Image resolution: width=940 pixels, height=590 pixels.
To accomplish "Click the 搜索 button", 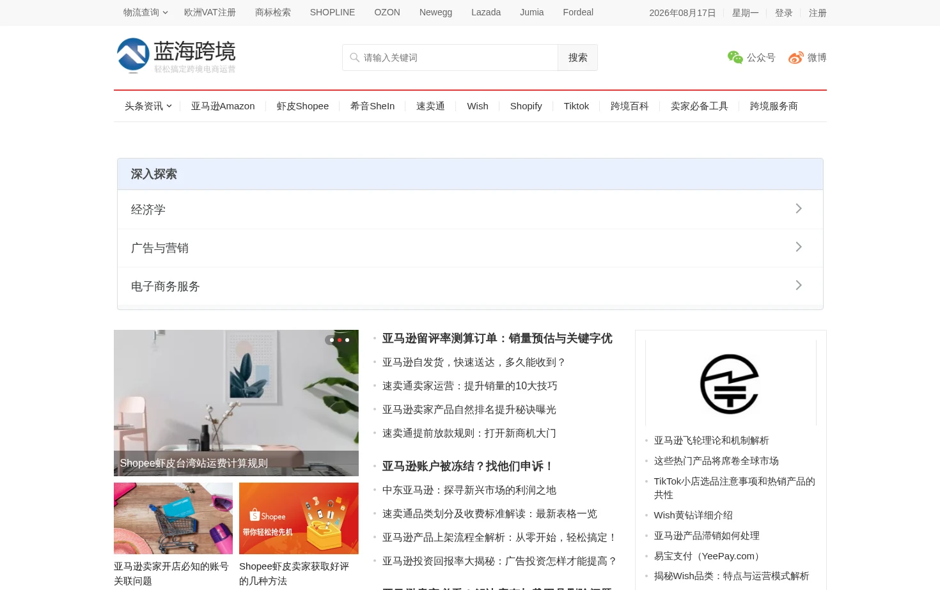I will click(x=578, y=58).
